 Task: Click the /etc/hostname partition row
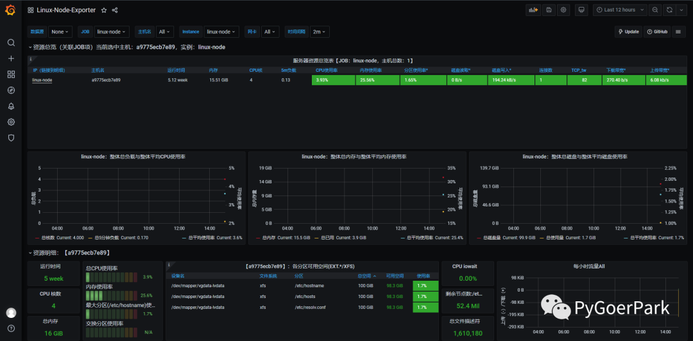tap(302, 285)
